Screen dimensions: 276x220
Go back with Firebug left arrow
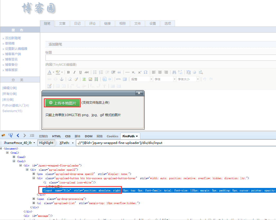click(x=18, y=135)
